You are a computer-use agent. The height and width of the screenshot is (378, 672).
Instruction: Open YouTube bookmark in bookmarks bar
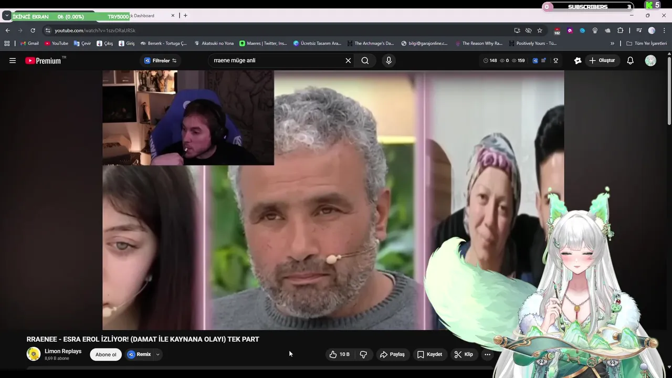56,44
